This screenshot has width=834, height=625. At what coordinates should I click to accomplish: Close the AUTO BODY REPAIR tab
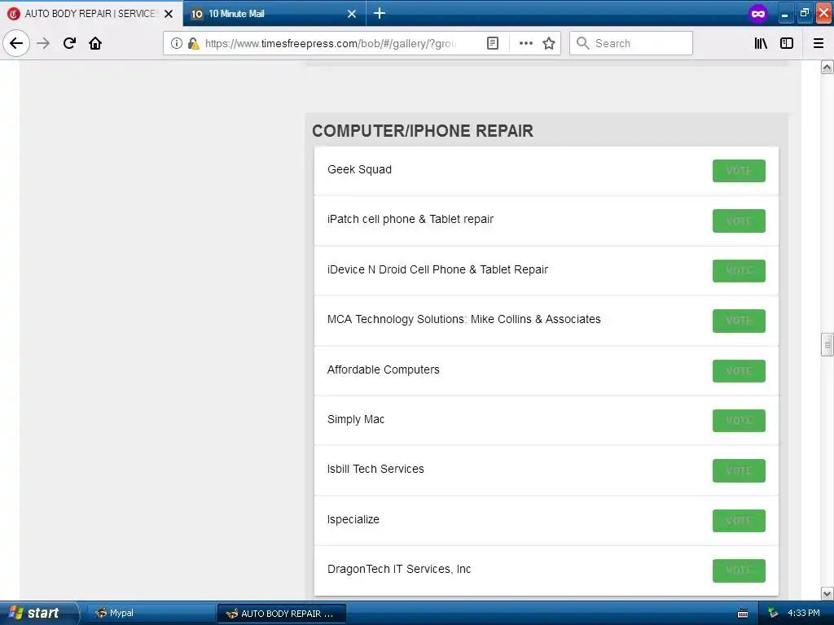(x=169, y=14)
